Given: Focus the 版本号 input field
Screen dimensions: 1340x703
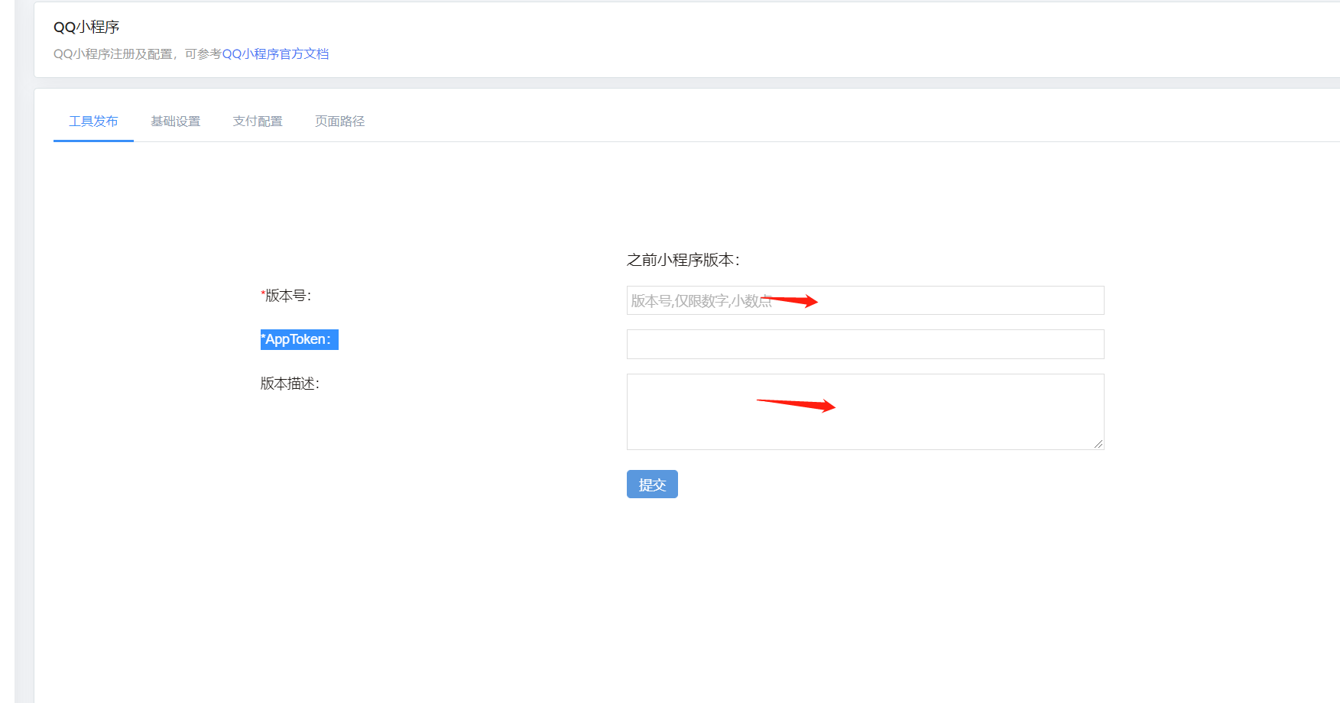Looking at the screenshot, I should [x=865, y=300].
